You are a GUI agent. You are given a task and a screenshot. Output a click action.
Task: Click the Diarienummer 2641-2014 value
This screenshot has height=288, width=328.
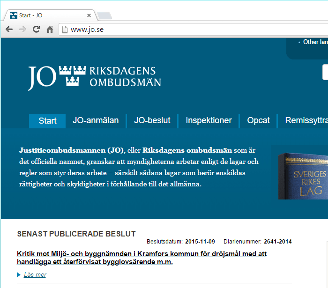(278, 242)
